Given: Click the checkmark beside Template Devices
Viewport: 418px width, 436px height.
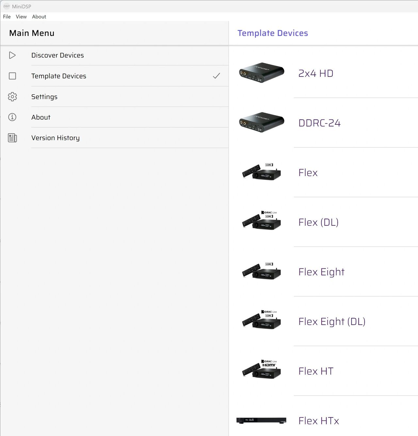Looking at the screenshot, I should click(x=216, y=76).
